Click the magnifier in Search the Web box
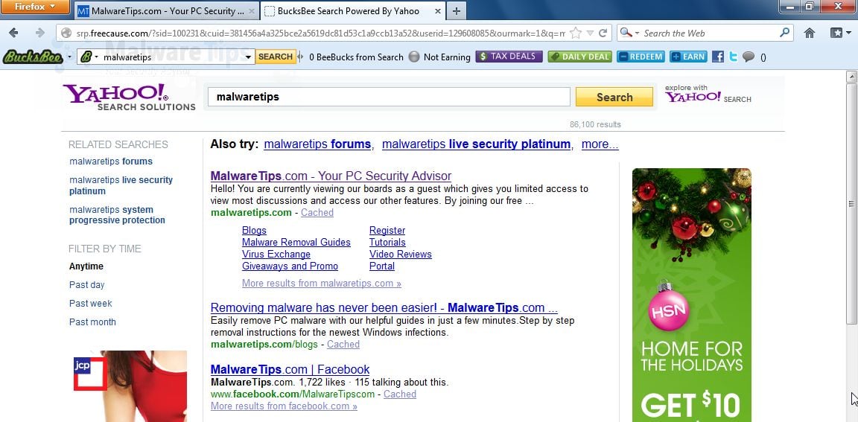This screenshot has width=858, height=422. [x=785, y=33]
